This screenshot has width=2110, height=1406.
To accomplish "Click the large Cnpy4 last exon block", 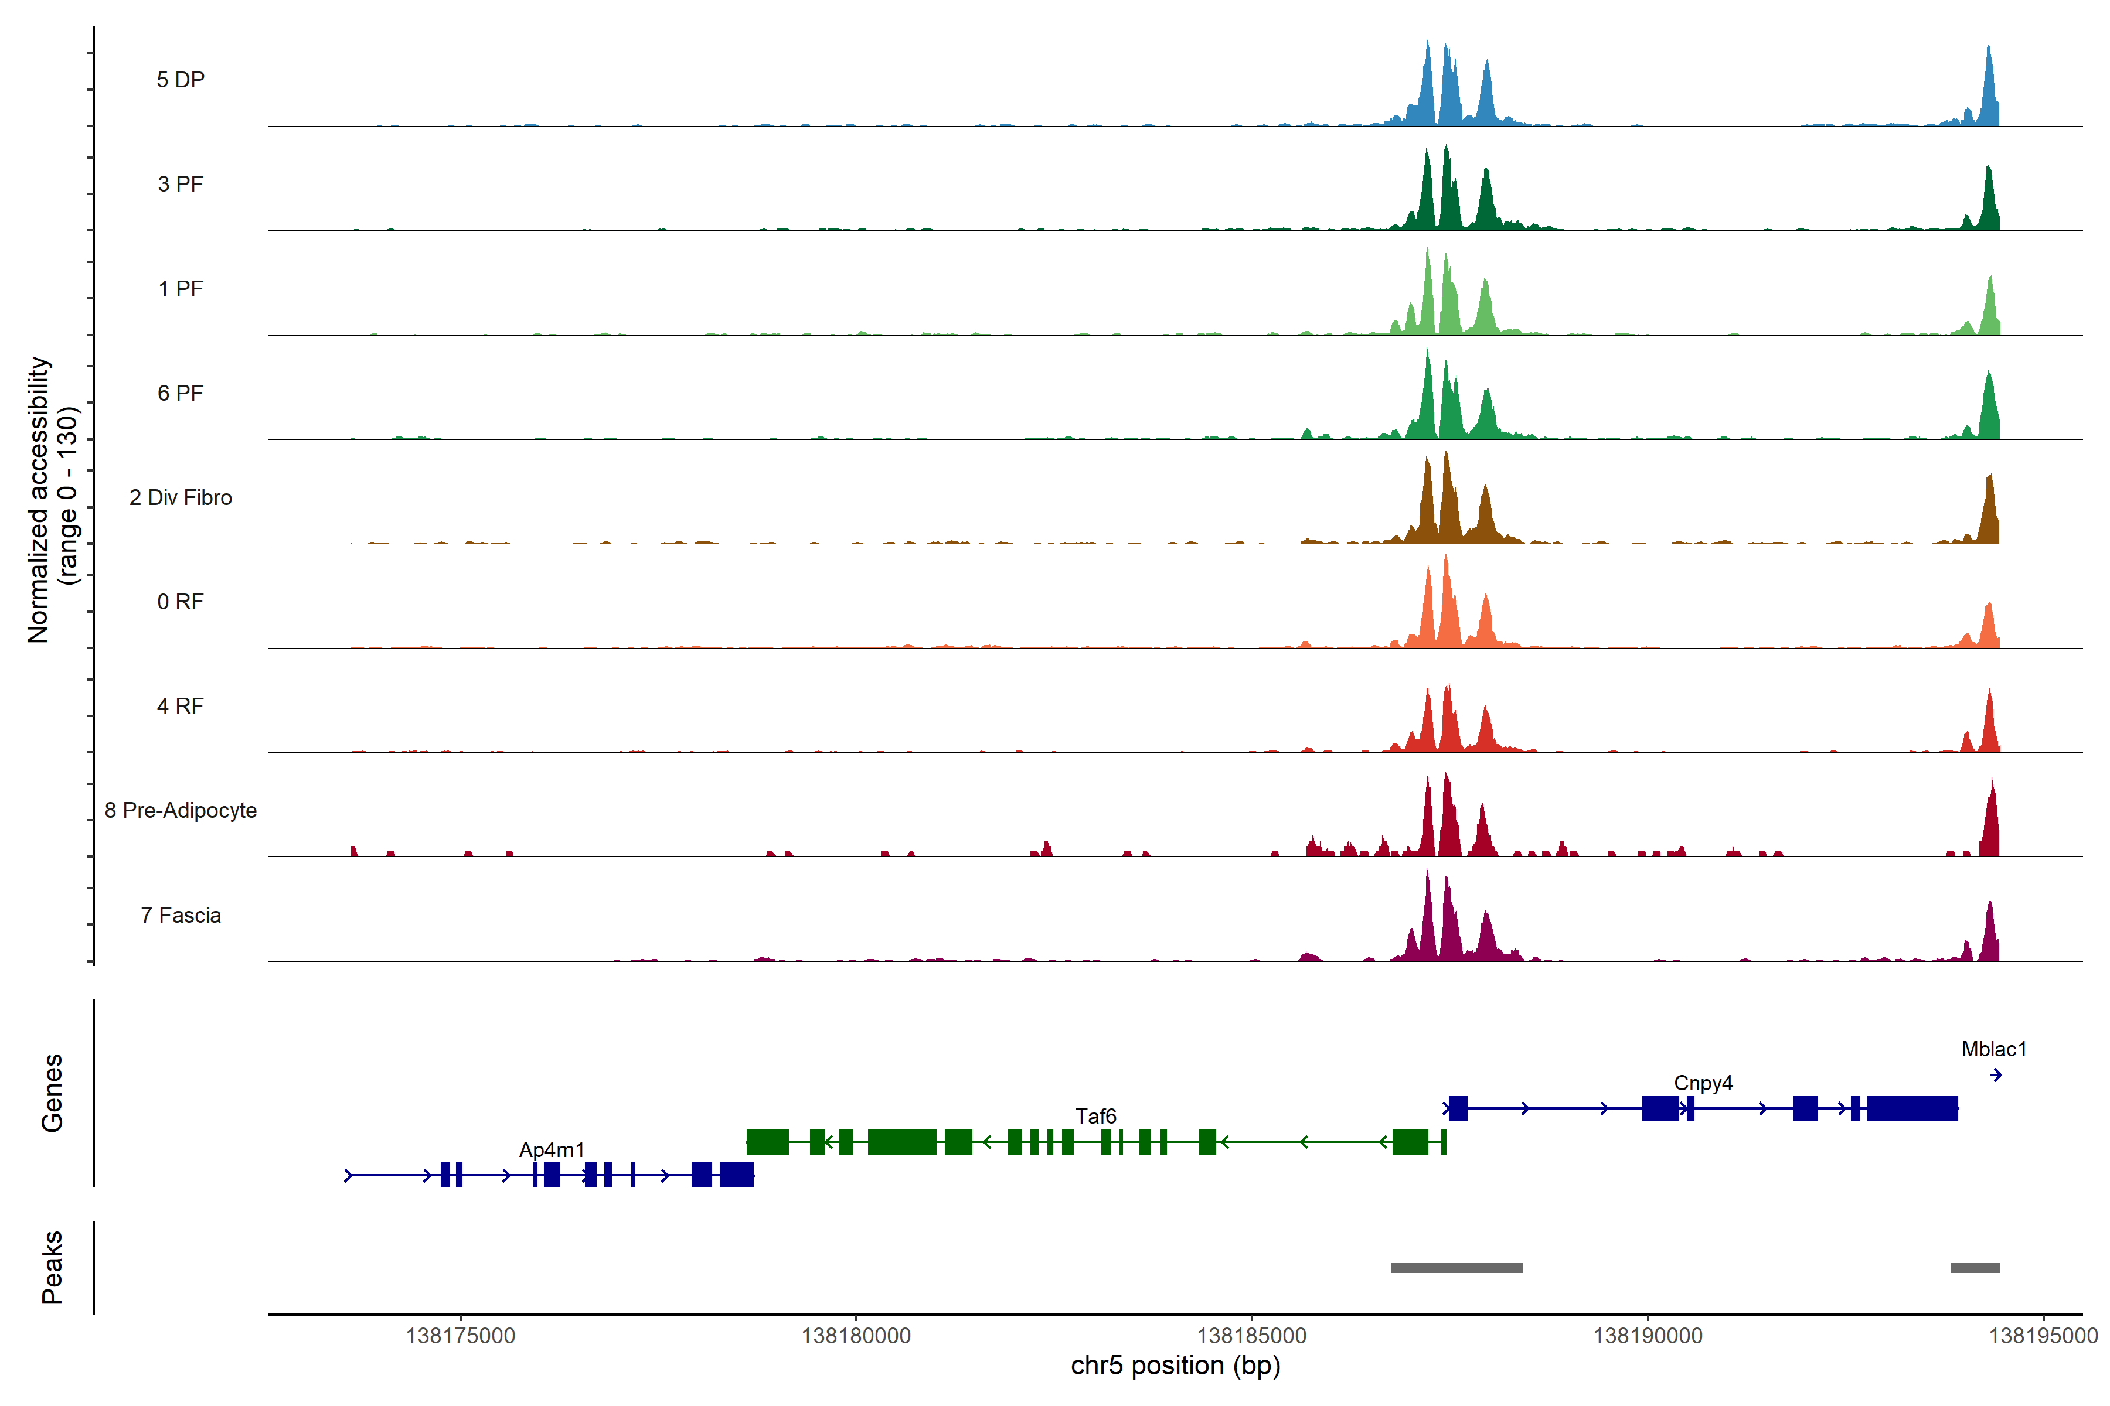I will [1912, 1108].
